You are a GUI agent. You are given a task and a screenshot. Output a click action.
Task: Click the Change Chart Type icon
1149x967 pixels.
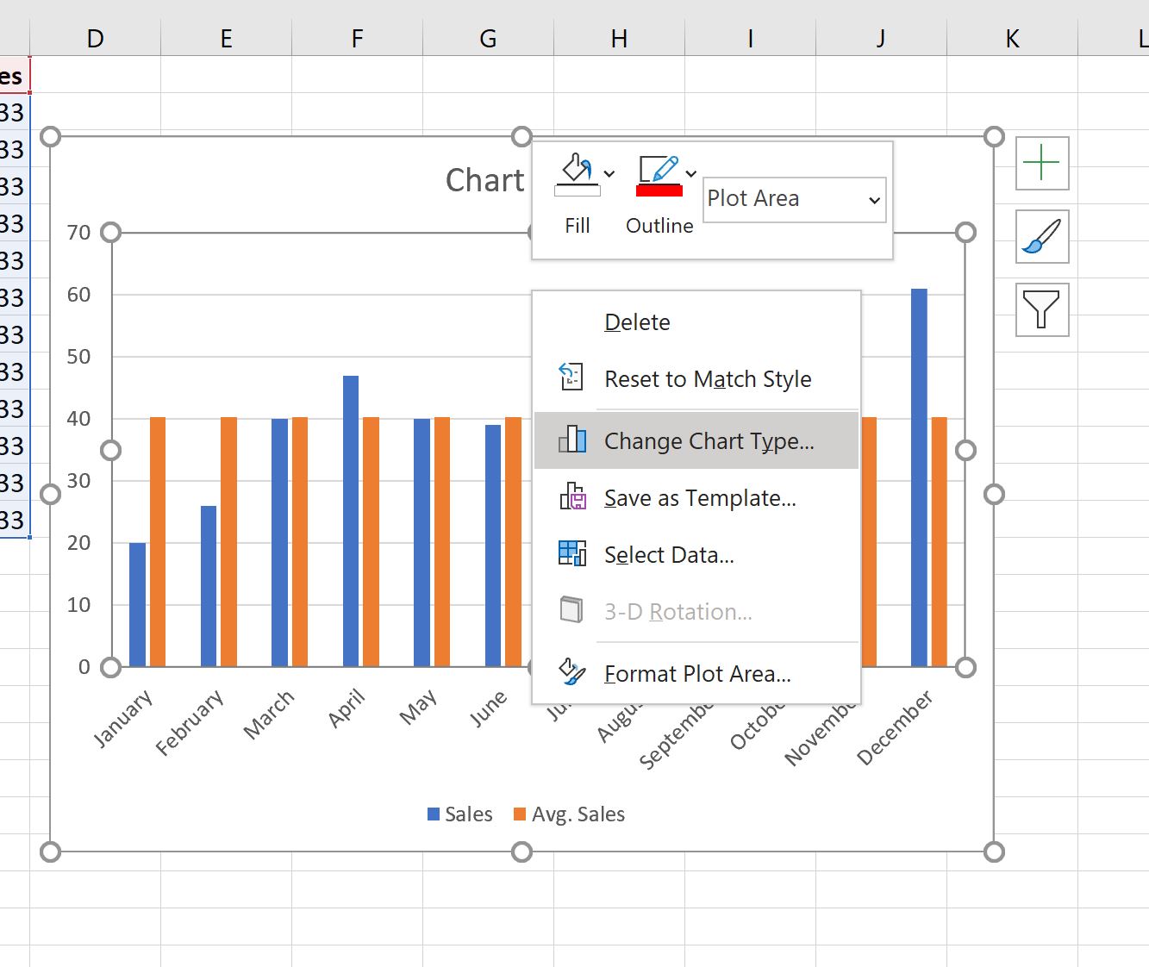572,440
